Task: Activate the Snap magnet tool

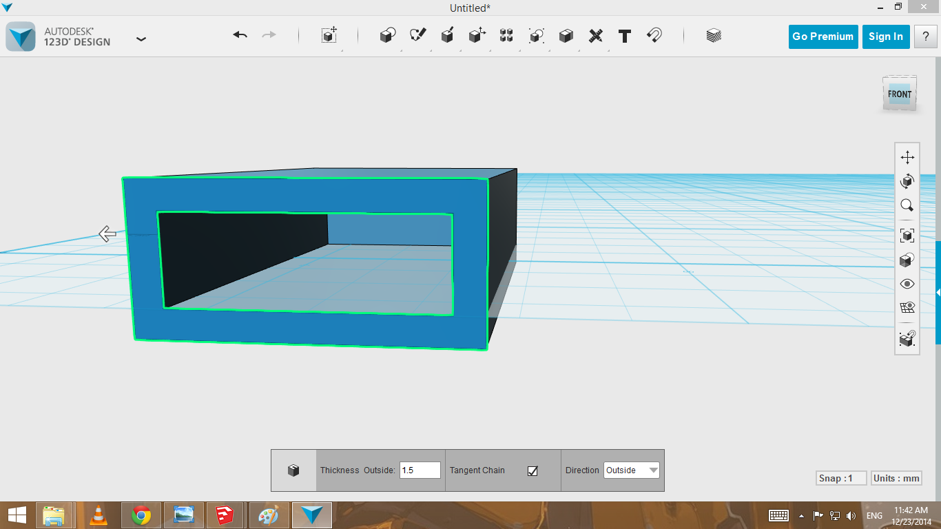Action: pyautogui.click(x=654, y=36)
